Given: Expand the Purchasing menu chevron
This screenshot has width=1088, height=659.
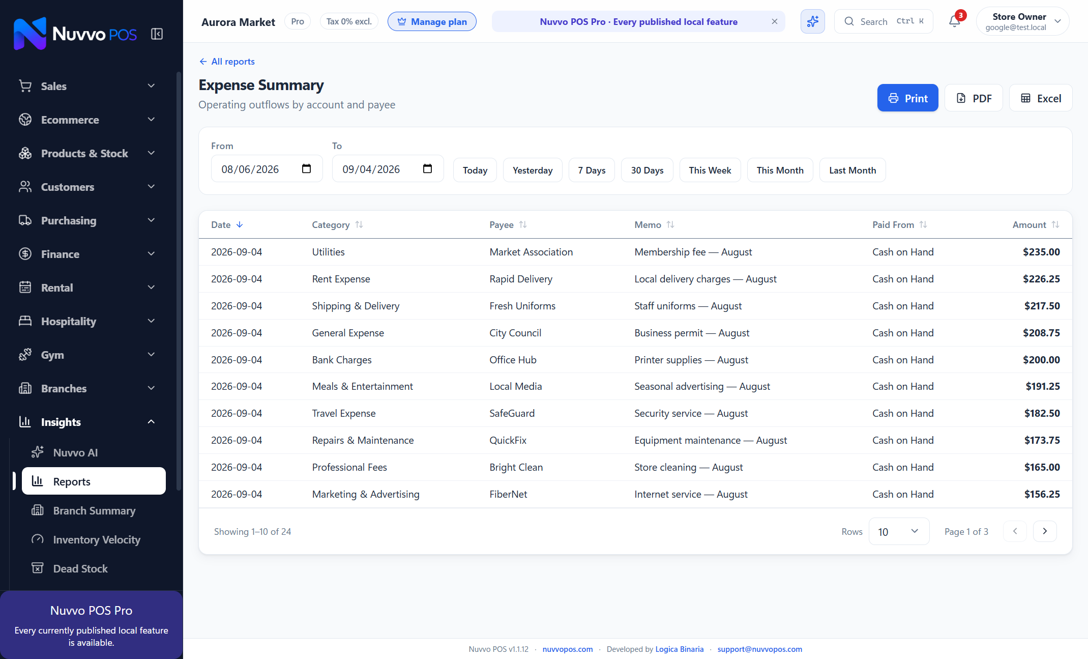Looking at the screenshot, I should coord(151,220).
